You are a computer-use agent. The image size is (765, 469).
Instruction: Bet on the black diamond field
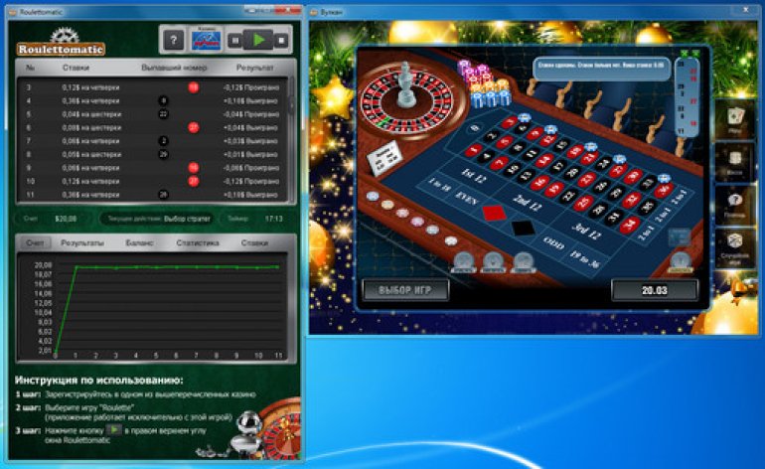click(523, 227)
